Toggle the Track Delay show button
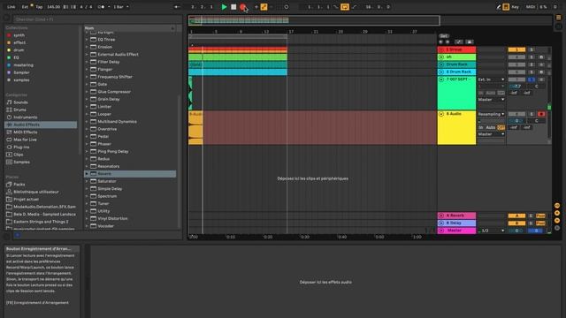Screen dimensions: 566x318 coord(557,228)
